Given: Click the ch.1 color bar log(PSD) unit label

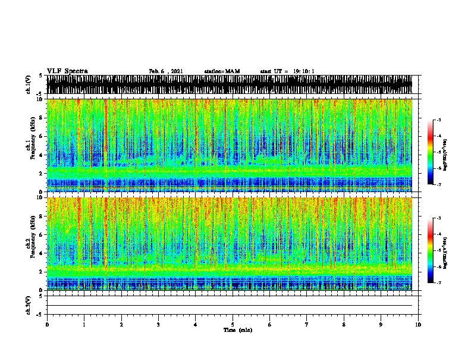Looking at the screenshot, I should pos(445,155).
